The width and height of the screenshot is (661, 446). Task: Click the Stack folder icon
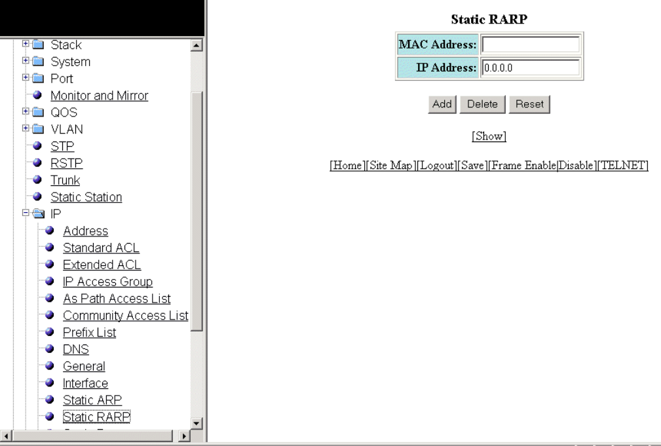pyautogui.click(x=38, y=45)
